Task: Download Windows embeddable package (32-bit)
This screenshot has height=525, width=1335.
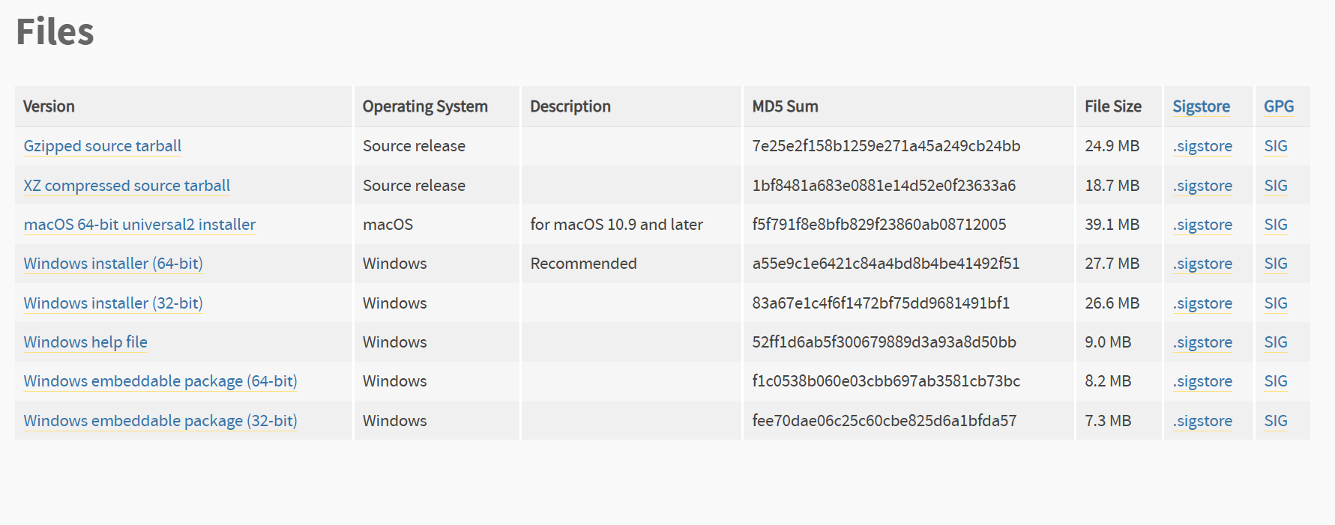Action: click(x=160, y=421)
